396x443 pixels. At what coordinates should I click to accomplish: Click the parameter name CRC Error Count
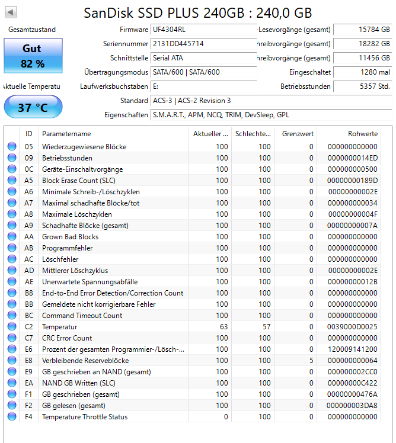(67, 338)
